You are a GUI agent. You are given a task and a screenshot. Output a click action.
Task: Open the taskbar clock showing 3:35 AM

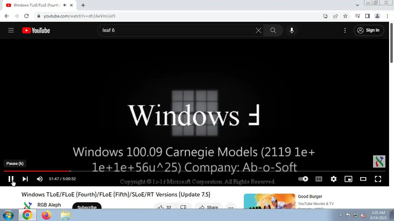tap(378, 215)
